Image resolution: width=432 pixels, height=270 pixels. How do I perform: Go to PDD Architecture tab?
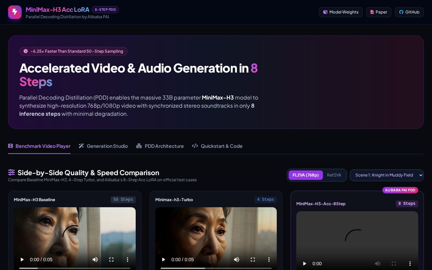[160, 146]
